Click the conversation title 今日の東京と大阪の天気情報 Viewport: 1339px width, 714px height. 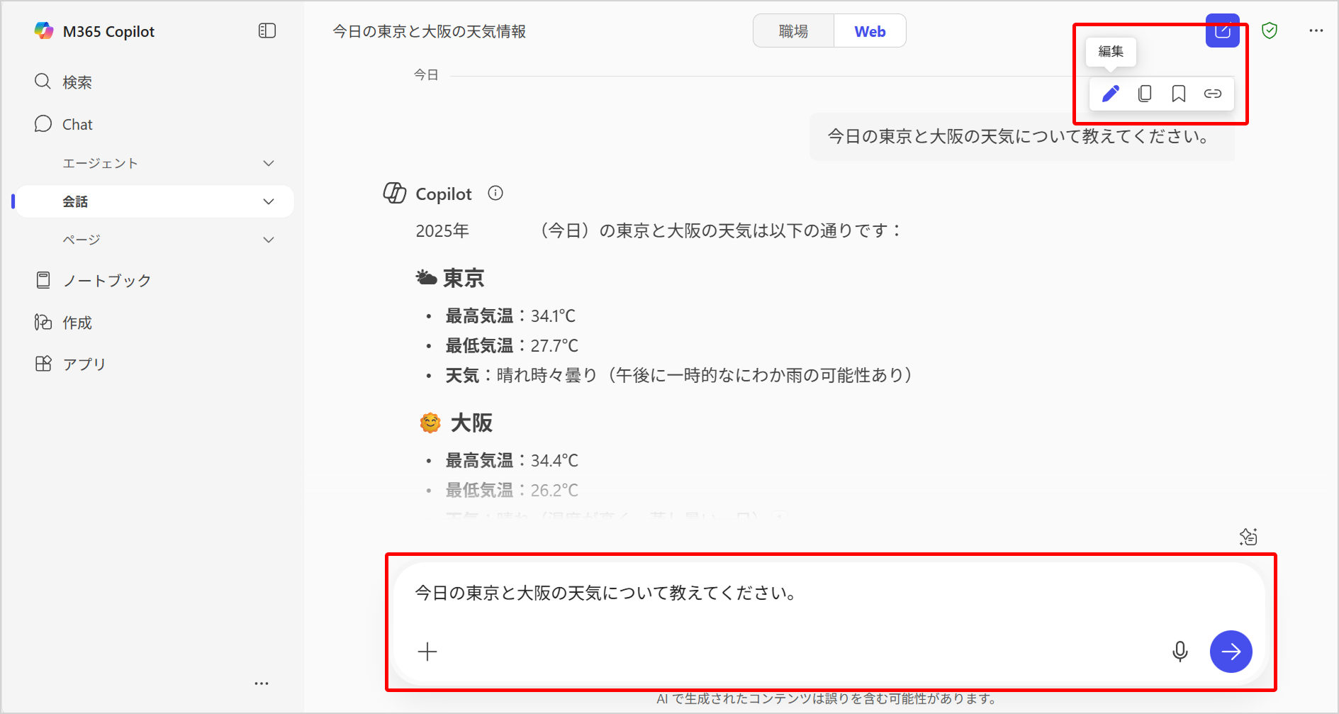click(429, 31)
